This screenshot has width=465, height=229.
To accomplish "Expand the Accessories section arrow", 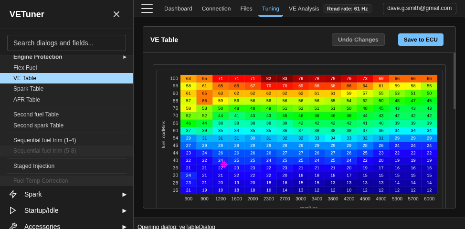I will point(125,226).
